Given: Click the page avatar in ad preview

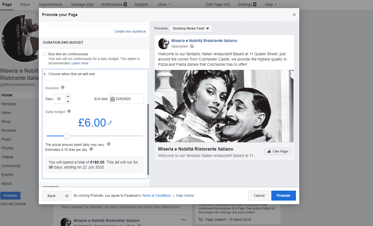Looking at the screenshot, I should 163,43.
